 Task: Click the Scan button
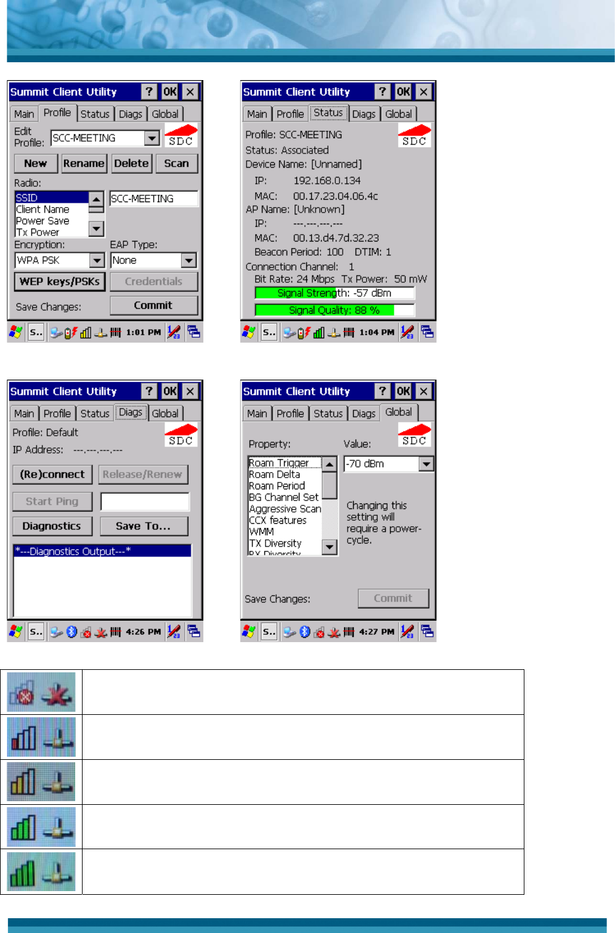(x=176, y=163)
